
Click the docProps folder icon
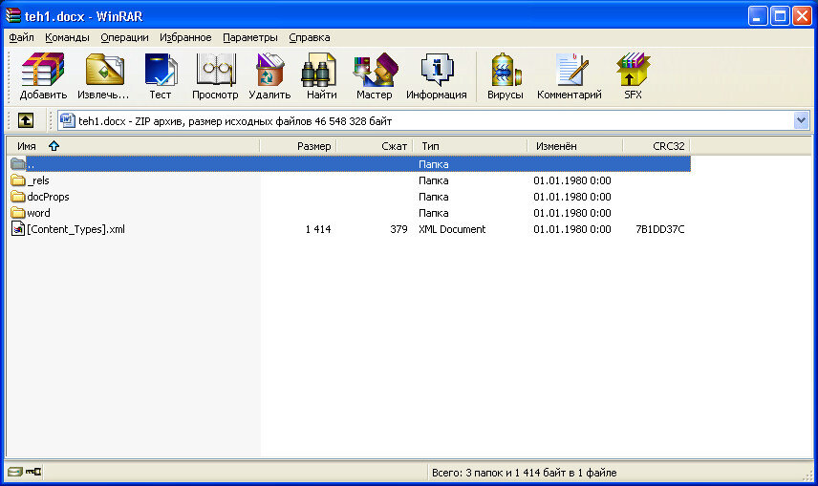18,197
